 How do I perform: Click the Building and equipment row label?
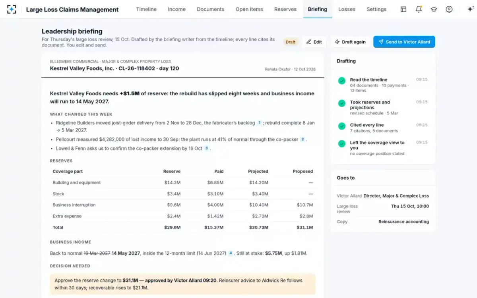[77, 183]
